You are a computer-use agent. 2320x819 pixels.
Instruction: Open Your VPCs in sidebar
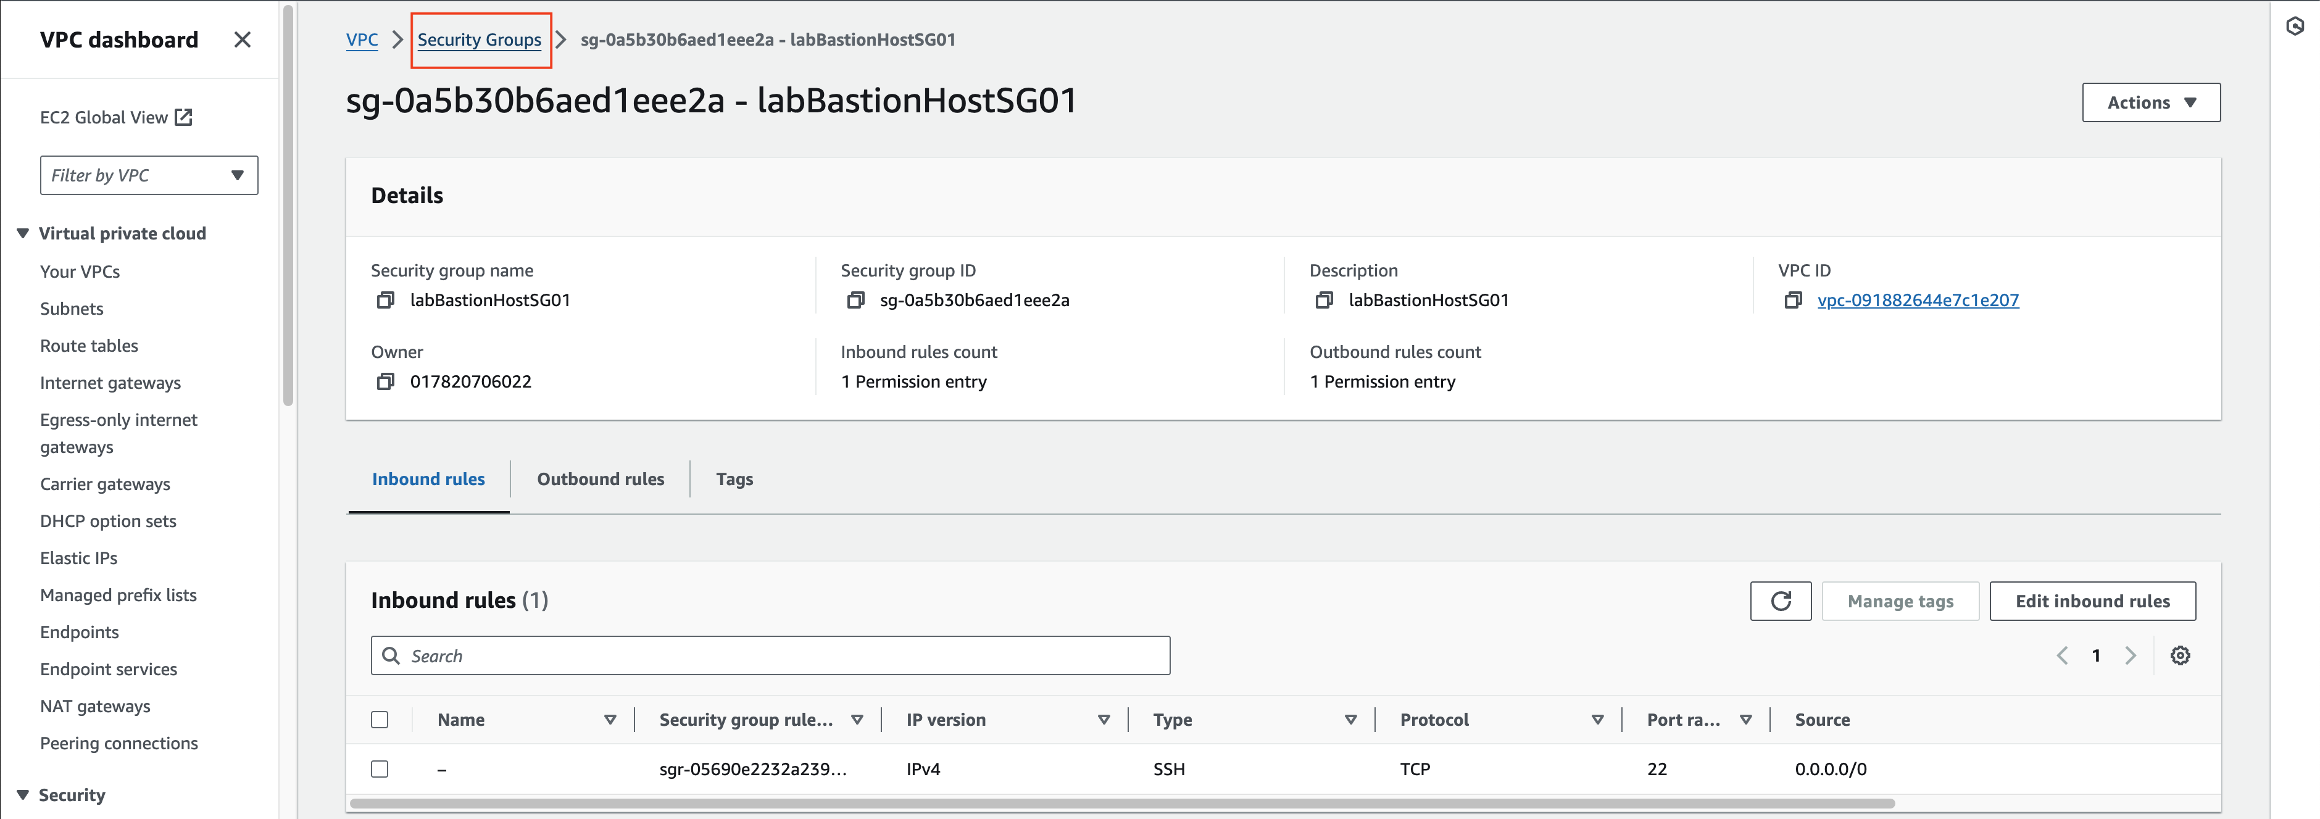80,271
